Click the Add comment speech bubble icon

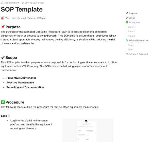coord(2,3)
